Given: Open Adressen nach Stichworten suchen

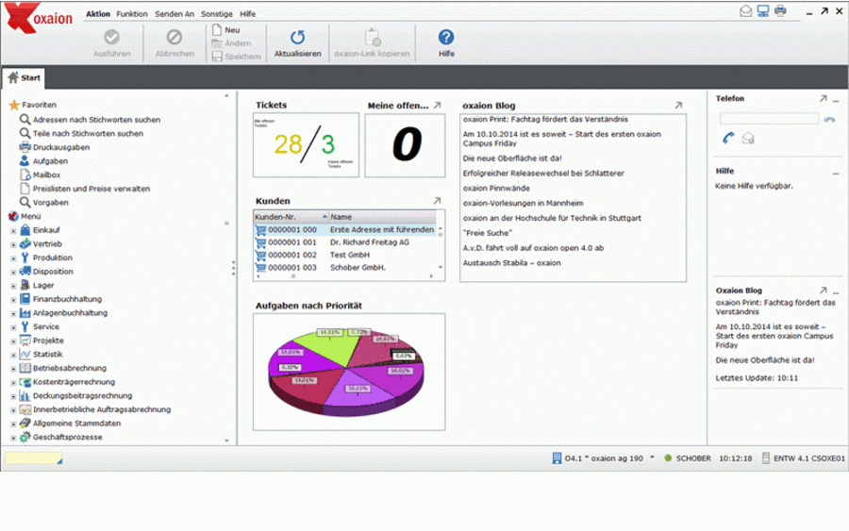Looking at the screenshot, I should (x=96, y=120).
